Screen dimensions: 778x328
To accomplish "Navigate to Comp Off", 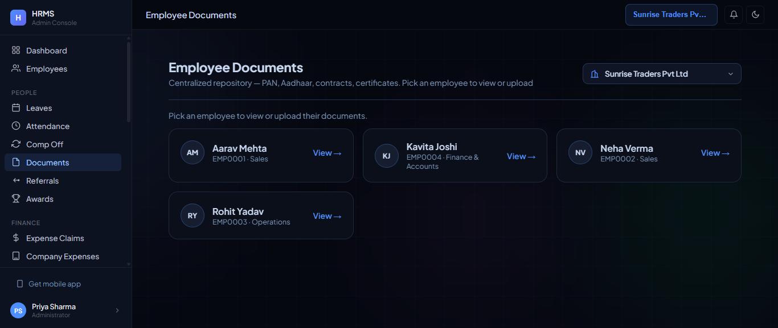I will click(63, 144).
